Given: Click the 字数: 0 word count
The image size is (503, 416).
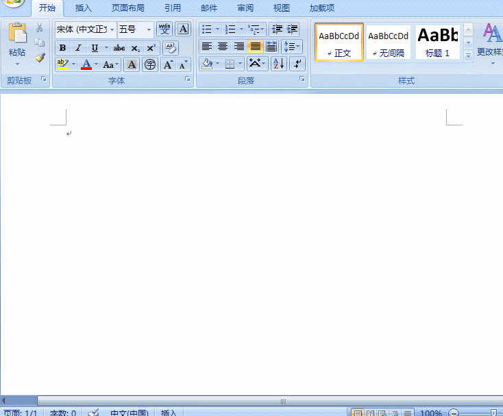Looking at the screenshot, I should tap(63, 413).
